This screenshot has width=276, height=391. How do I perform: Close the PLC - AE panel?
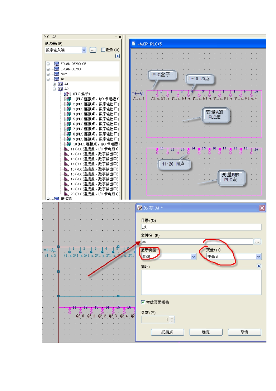pos(120,37)
